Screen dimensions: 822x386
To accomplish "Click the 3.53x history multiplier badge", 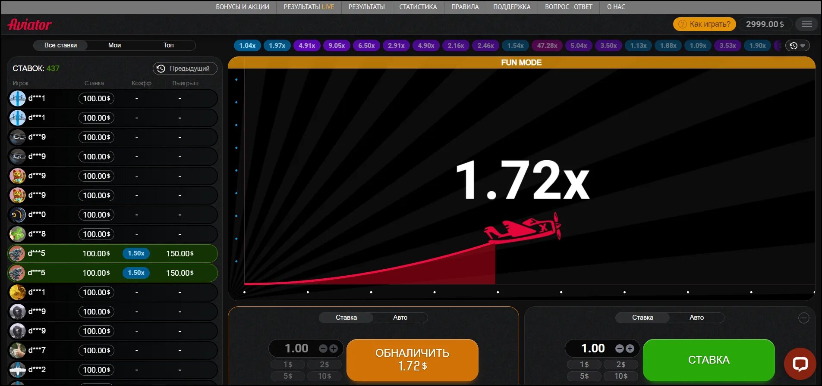I will coord(728,45).
